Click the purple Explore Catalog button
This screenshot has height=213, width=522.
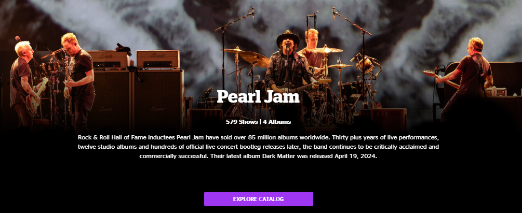coord(258,199)
